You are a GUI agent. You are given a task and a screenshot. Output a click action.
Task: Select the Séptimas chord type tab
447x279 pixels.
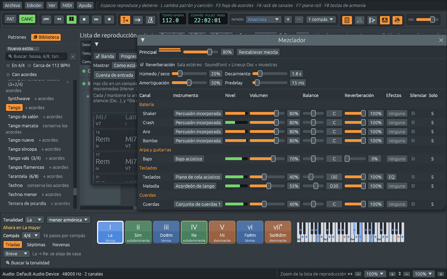pyautogui.click(x=36, y=245)
